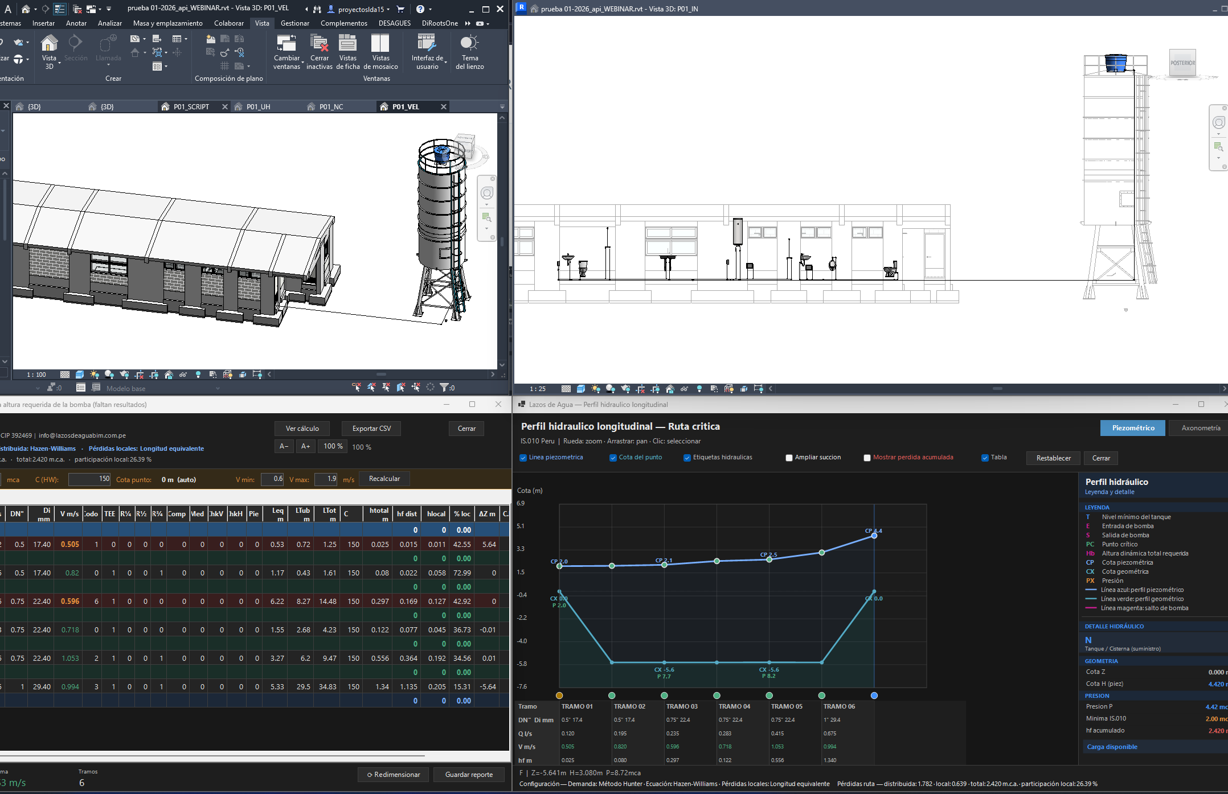Image resolution: width=1228 pixels, height=794 pixels.
Task: Enable Ampliar succion checkbox
Action: pos(789,458)
